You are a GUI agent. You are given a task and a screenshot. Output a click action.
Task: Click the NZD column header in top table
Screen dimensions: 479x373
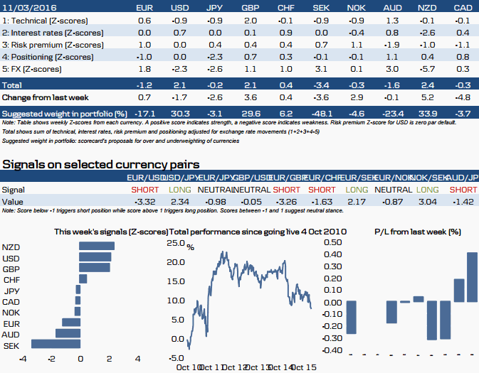coord(426,7)
